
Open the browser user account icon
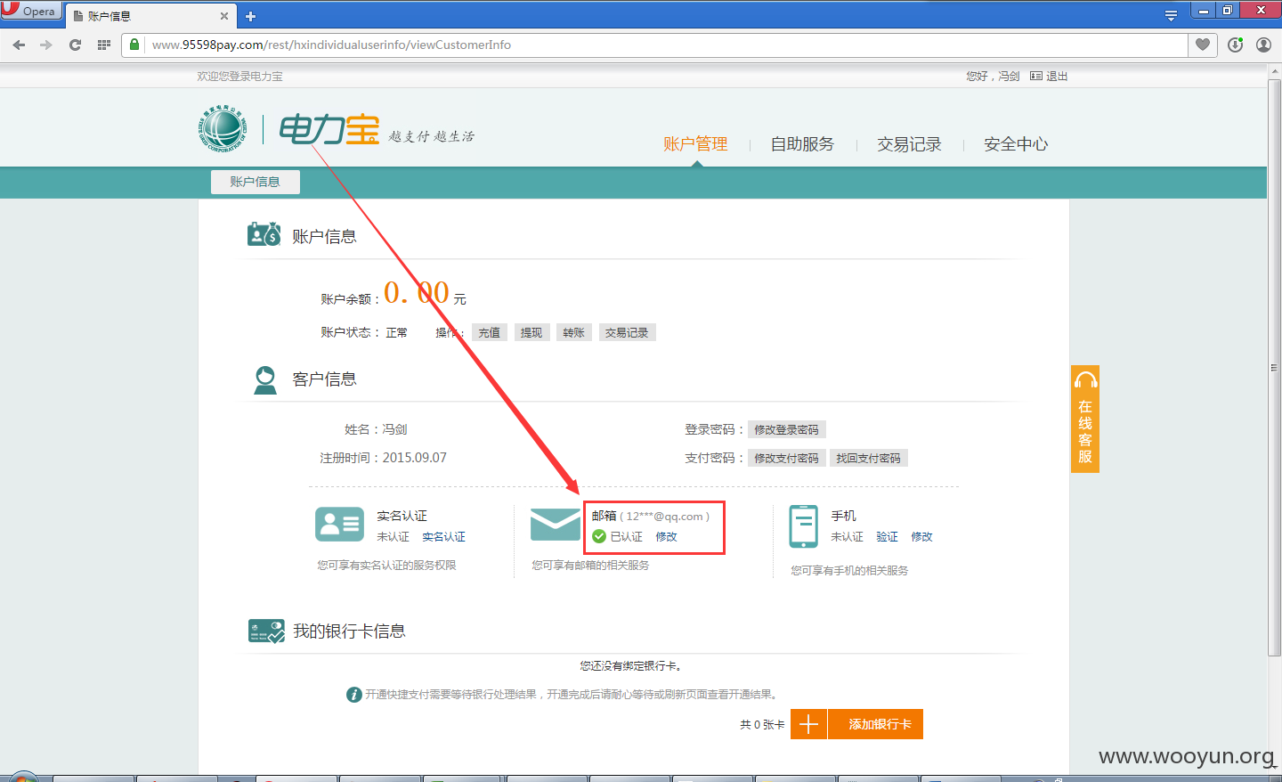pos(1263,45)
